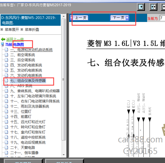Click the current page number field

point(162,18)
